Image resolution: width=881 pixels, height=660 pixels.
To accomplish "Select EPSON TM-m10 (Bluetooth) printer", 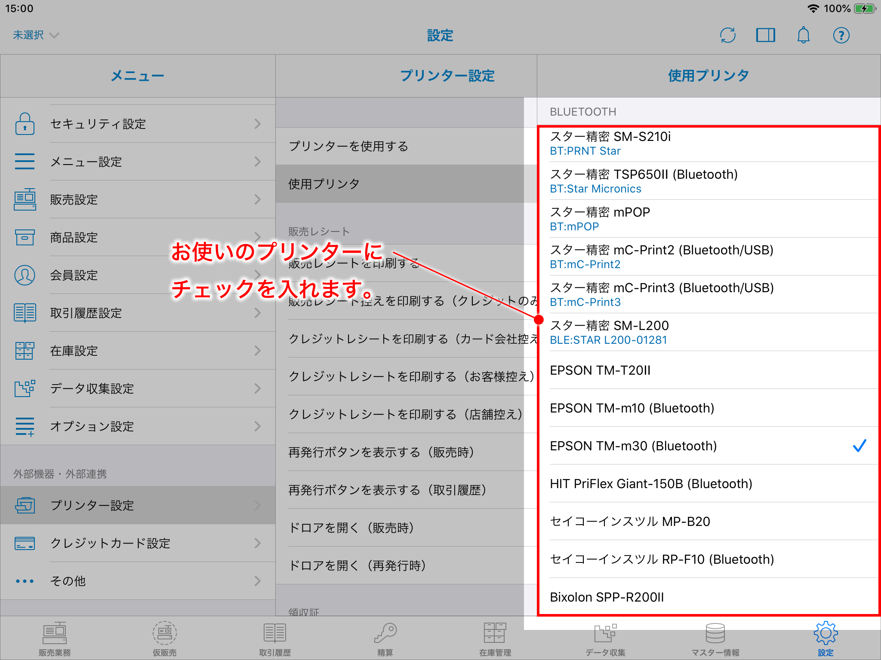I will coord(708,408).
